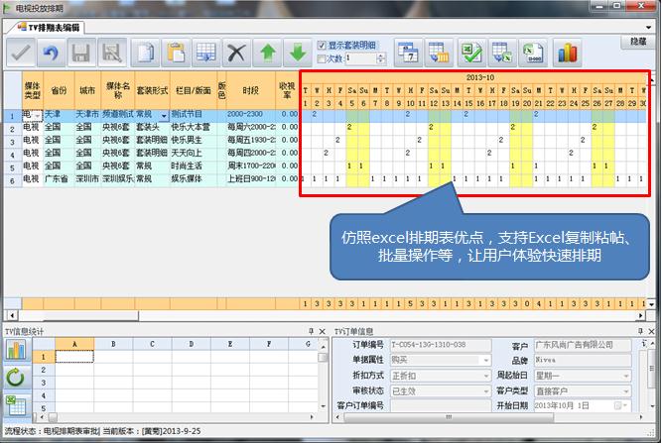Image resolution: width=662 pixels, height=443 pixels.
Task: Click the main grid horizontal scrollbar thumb
Action: pyautogui.click(x=90, y=315)
